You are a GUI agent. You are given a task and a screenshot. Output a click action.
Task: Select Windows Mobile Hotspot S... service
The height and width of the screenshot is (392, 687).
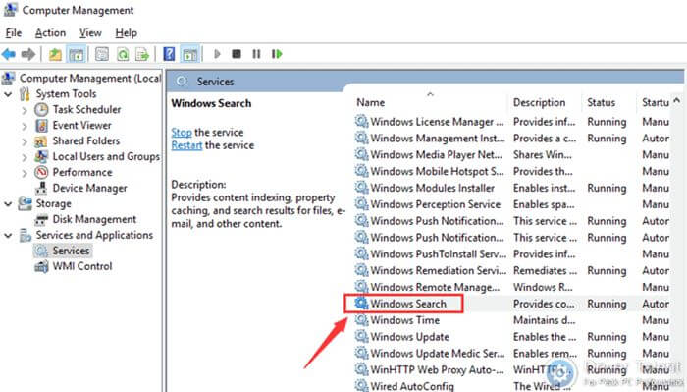coord(511,172)
